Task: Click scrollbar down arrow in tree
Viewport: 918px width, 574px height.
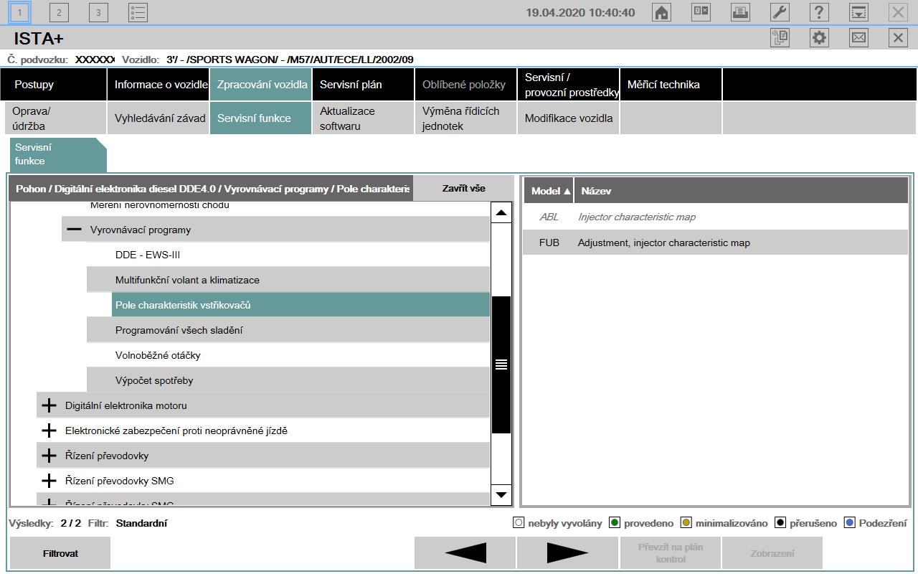Action: click(x=501, y=494)
